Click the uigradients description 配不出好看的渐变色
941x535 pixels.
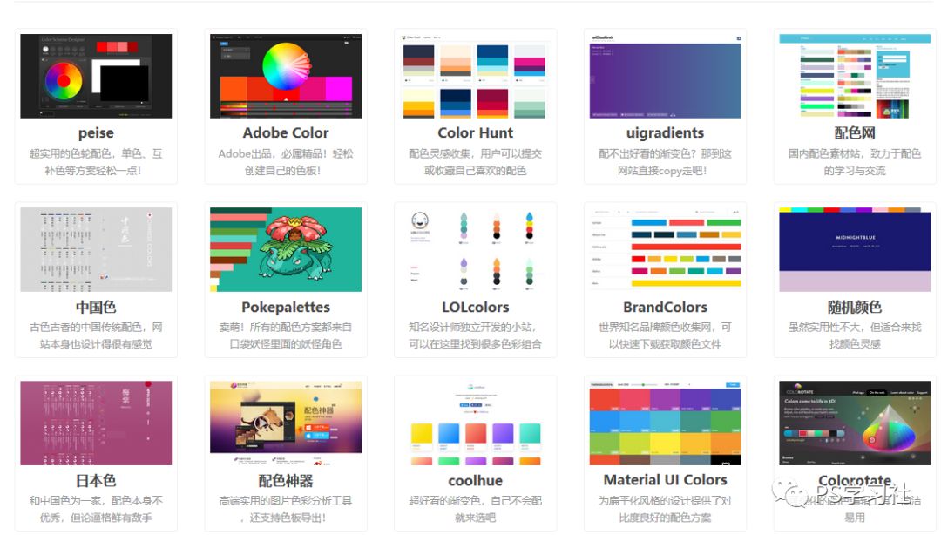pos(665,162)
